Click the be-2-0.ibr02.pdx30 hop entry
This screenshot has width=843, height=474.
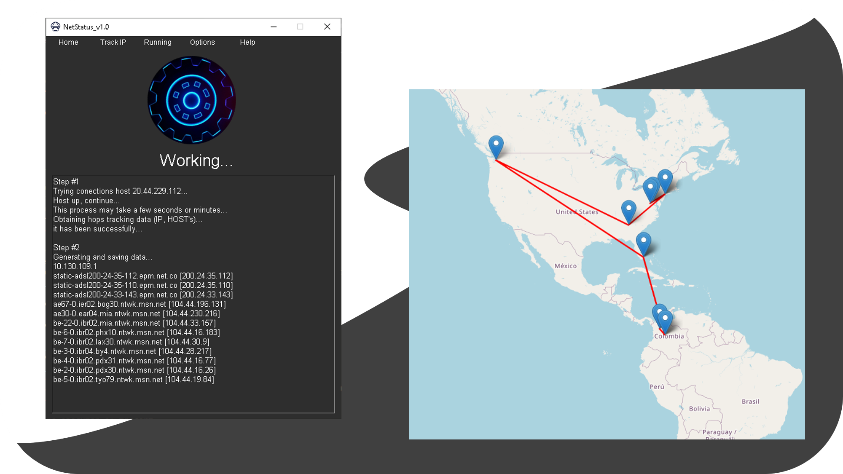pos(134,370)
